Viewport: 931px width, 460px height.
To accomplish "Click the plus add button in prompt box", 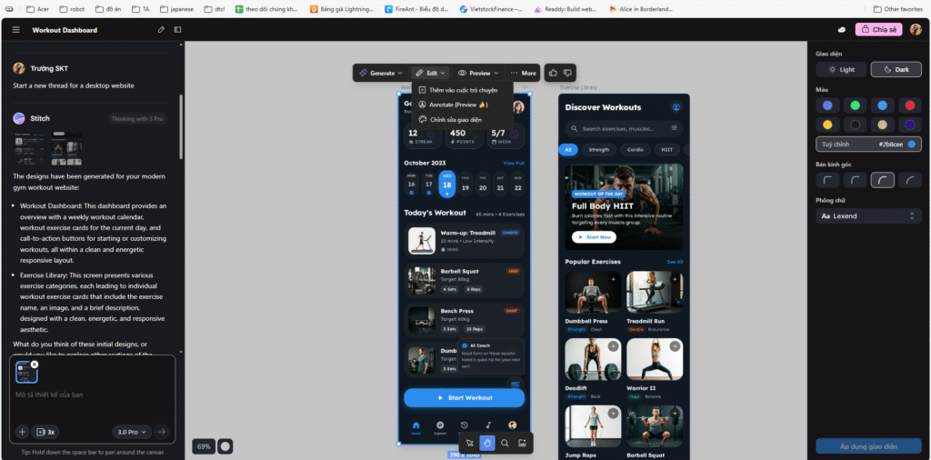I will tap(23, 432).
